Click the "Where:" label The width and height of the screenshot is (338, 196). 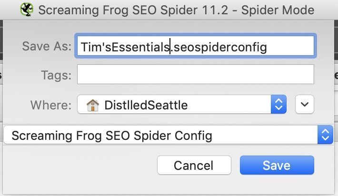point(51,105)
